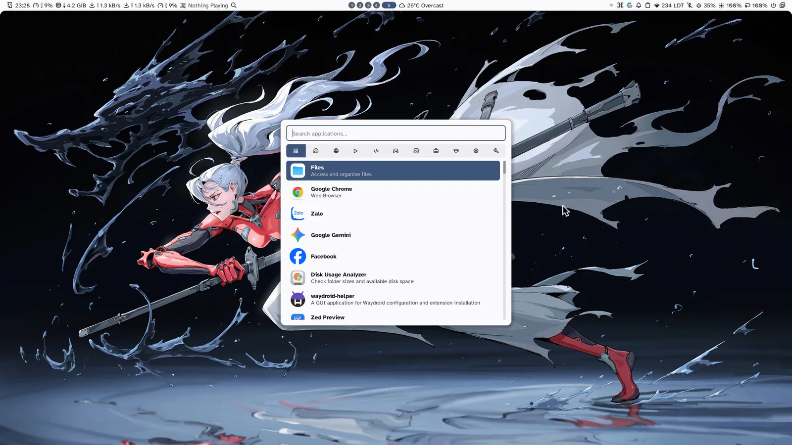
Task: Click the launcher list scrollbar
Action: pyautogui.click(x=504, y=168)
